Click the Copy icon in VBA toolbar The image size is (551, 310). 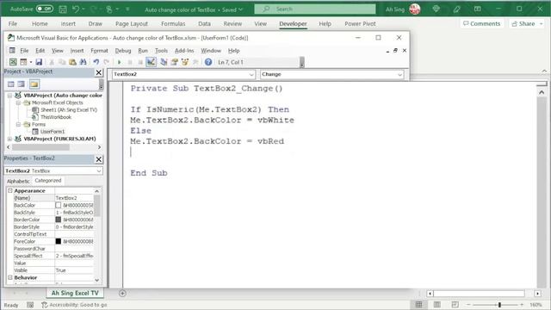pyautogui.click(x=62, y=62)
